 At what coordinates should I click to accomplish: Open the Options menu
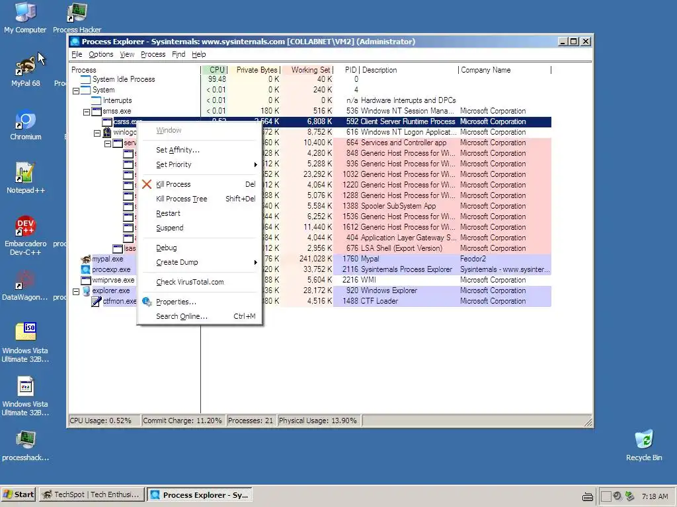pyautogui.click(x=101, y=54)
